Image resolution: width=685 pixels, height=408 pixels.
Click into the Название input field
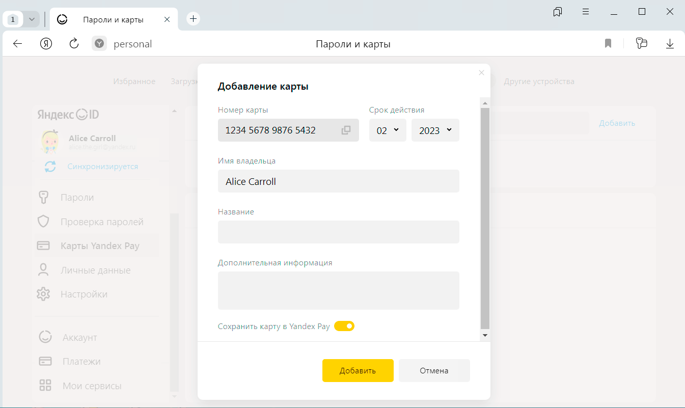click(x=338, y=232)
